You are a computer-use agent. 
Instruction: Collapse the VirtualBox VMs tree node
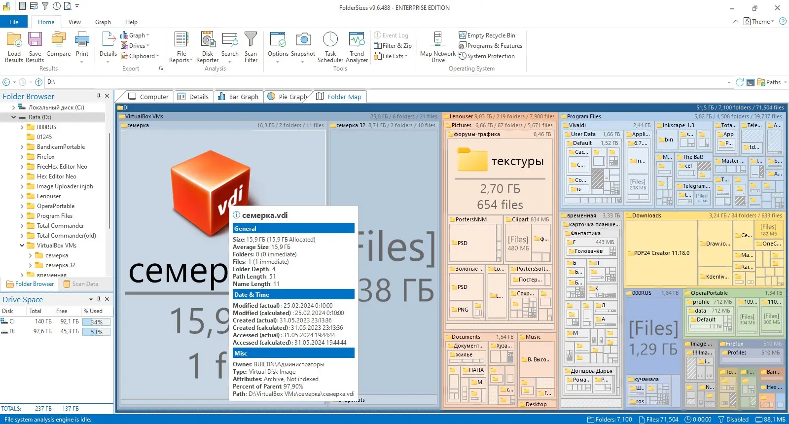[x=22, y=246]
